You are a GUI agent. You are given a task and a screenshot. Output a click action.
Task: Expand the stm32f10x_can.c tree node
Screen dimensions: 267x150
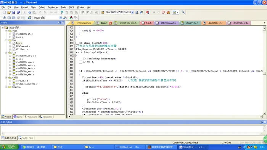point(10,62)
